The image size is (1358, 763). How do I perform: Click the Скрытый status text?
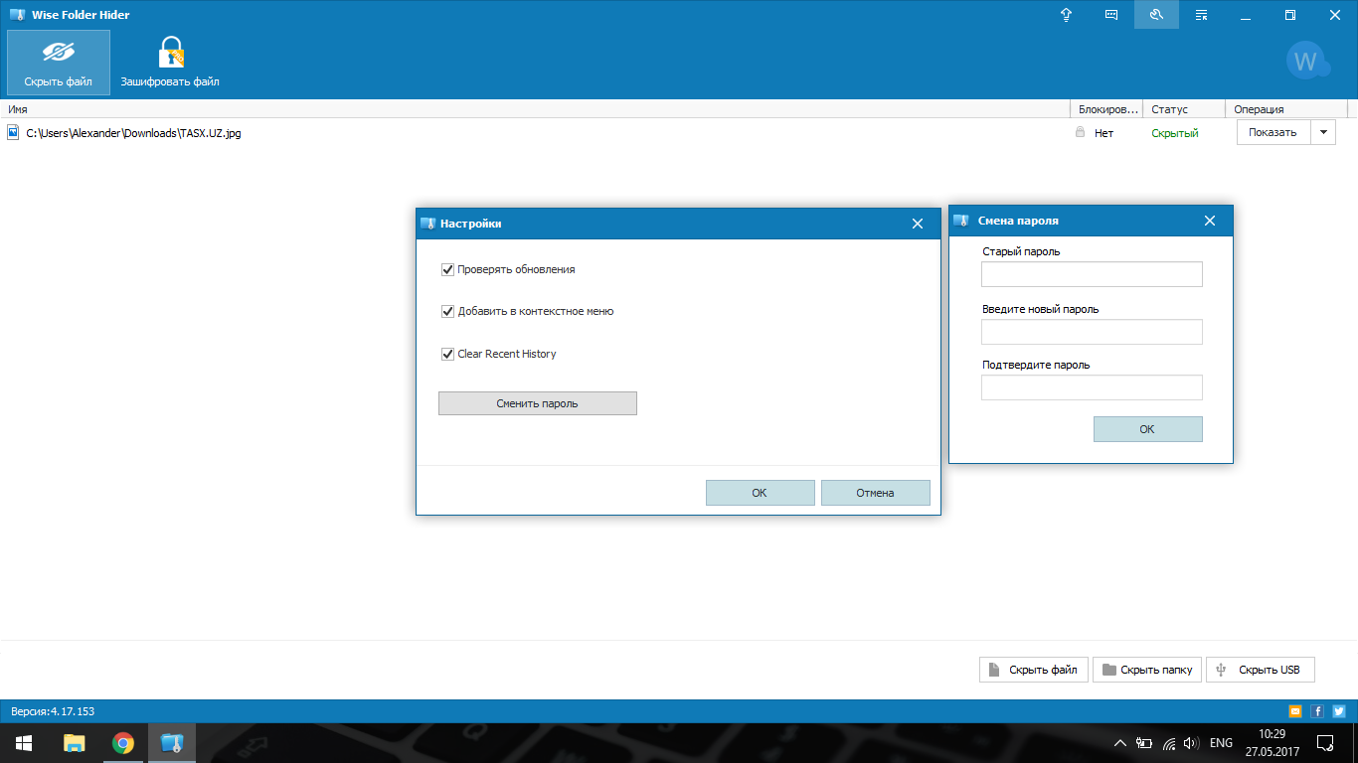1175,133
